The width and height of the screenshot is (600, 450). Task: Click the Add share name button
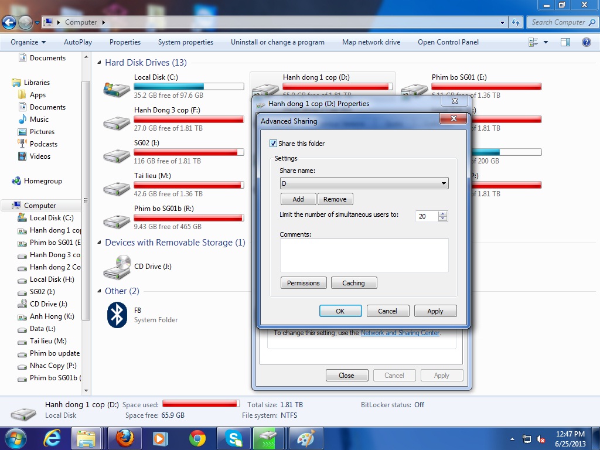pyautogui.click(x=298, y=199)
